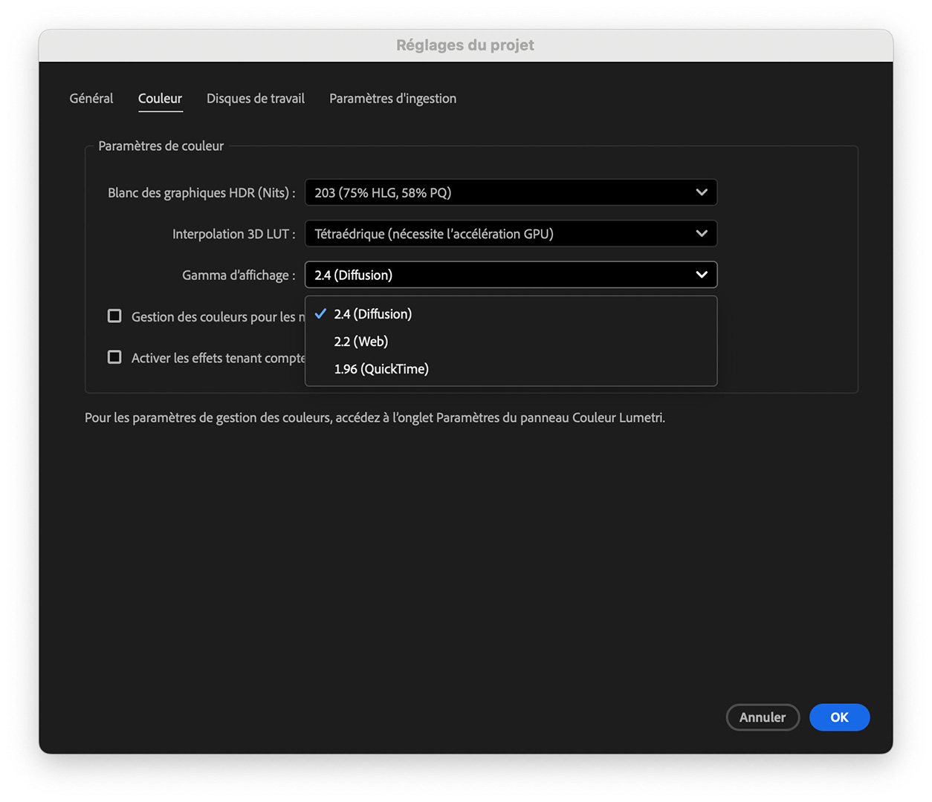
Task: Confirm with the blue OK button
Action: (839, 717)
